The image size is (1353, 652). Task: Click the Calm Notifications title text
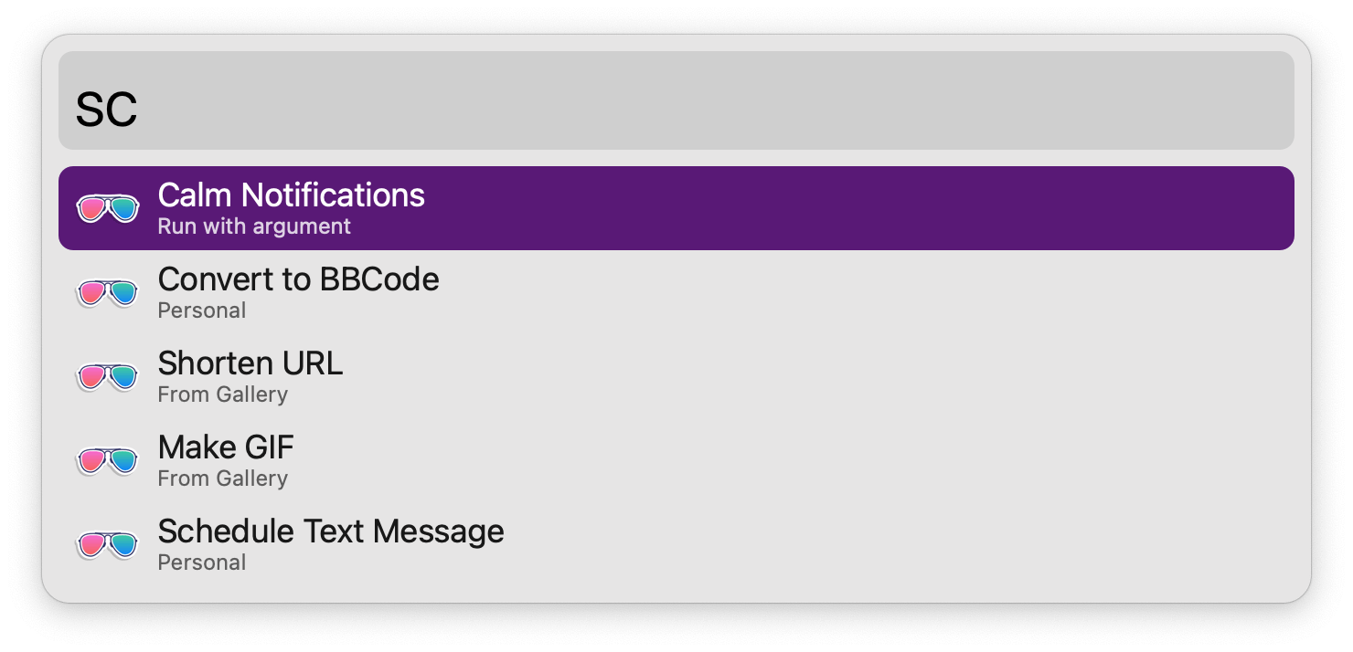292,195
